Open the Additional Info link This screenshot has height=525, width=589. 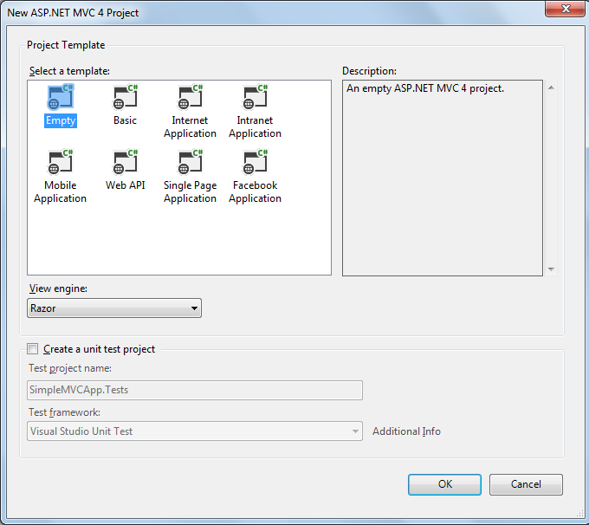[406, 431]
